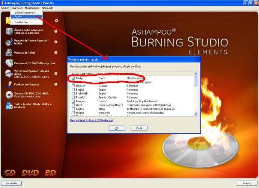Click the Míla Vavruška translator cell
Image resolution: width=259 pixels, height=188 pixels.
(x=135, y=78)
